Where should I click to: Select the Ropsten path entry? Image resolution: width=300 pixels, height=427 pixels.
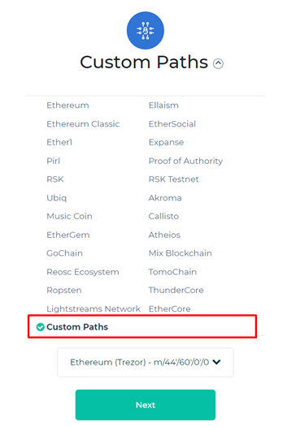click(x=64, y=291)
